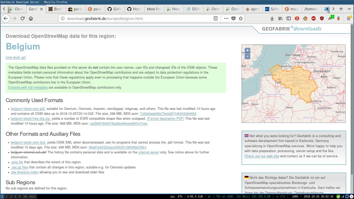Open the Firefox hamburger menu
354x199 pixels.
pos(349,18)
